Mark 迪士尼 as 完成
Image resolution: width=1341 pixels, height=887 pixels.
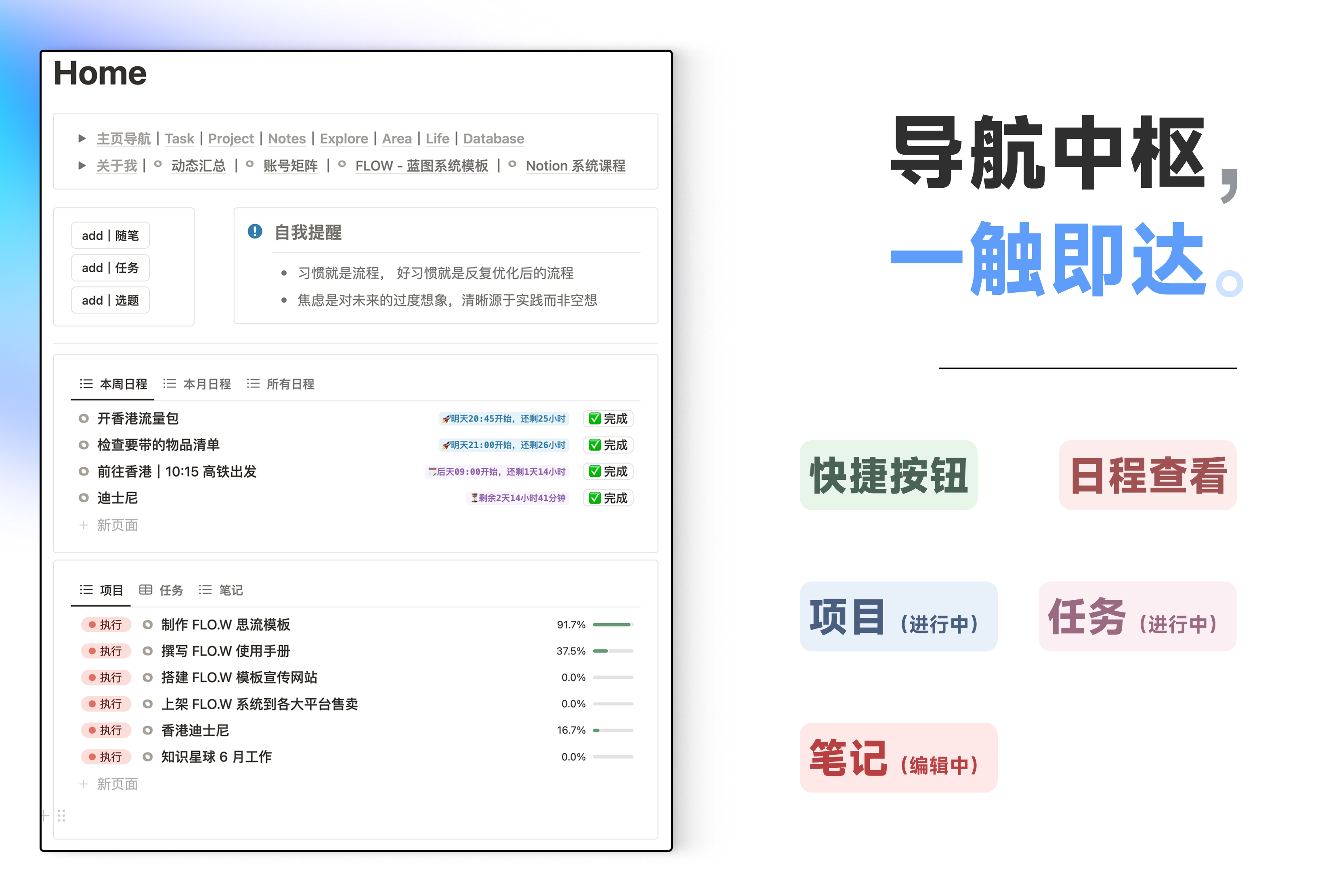(x=608, y=498)
